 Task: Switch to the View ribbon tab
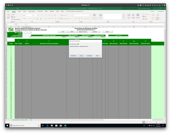pyautogui.click(x=57, y=12)
